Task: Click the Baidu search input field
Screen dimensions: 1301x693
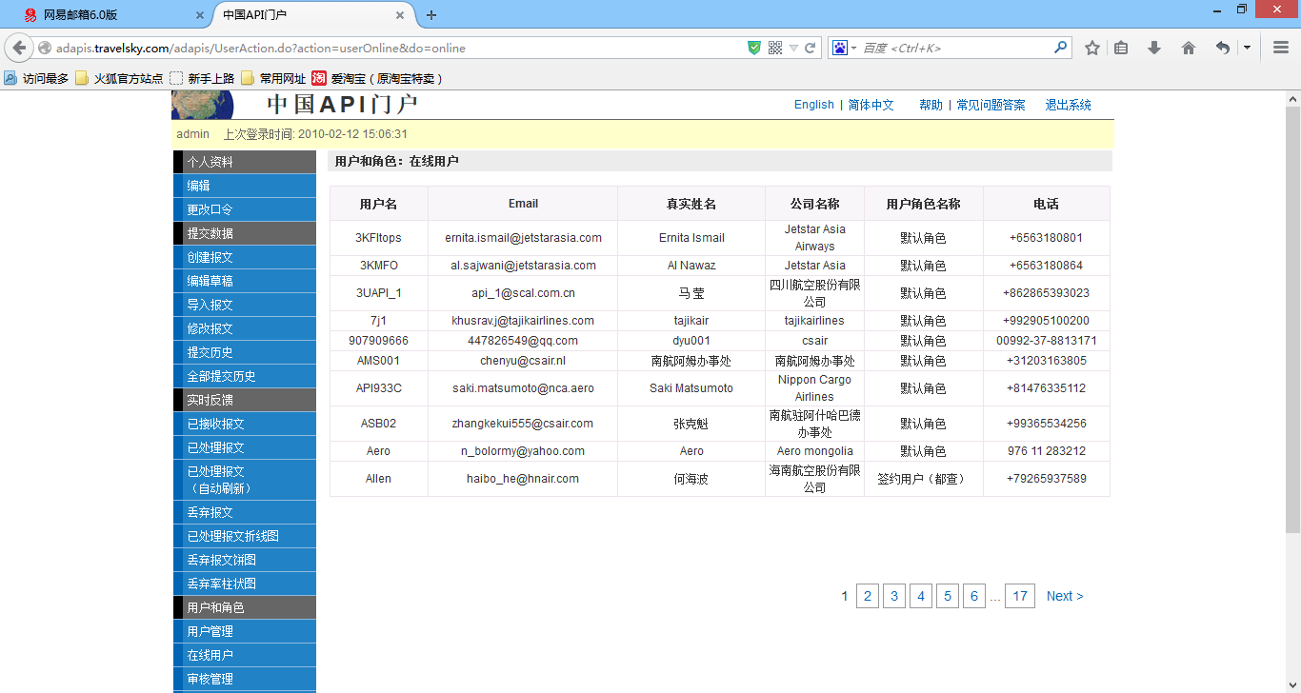Action: pyautogui.click(x=956, y=48)
